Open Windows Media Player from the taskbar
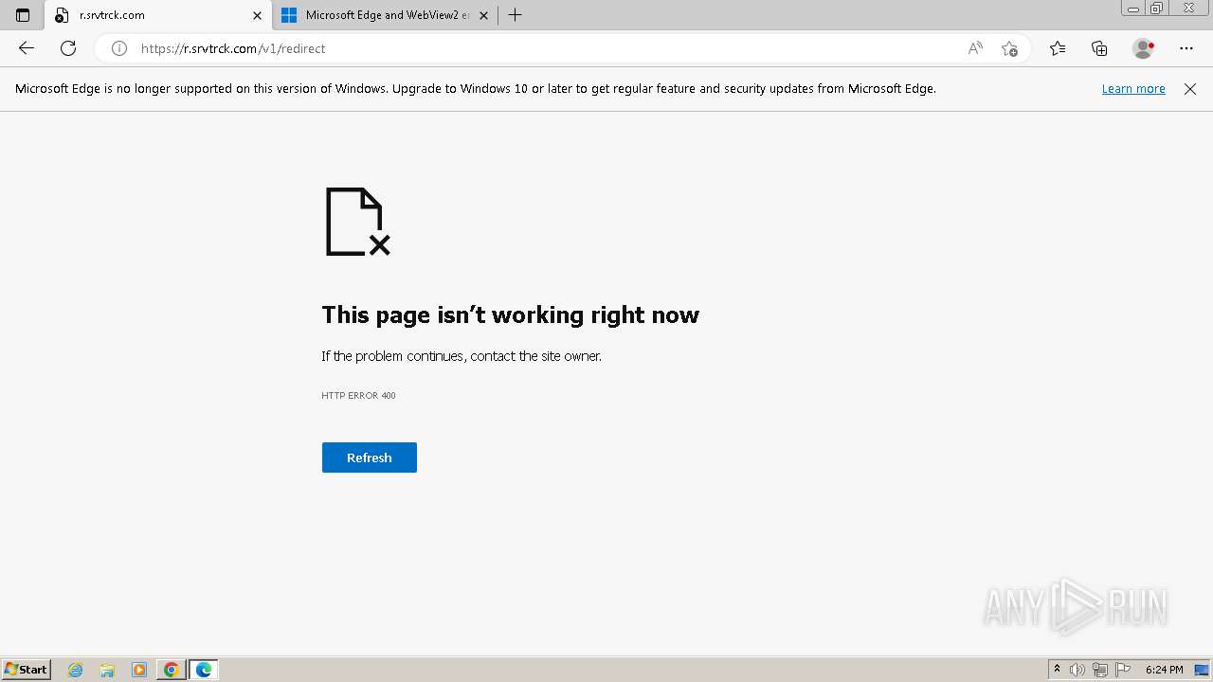 139,670
